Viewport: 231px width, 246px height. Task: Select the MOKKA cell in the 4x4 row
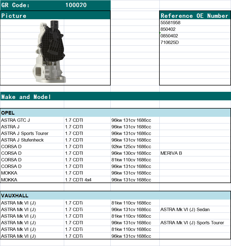pyautogui.click(x=32, y=180)
